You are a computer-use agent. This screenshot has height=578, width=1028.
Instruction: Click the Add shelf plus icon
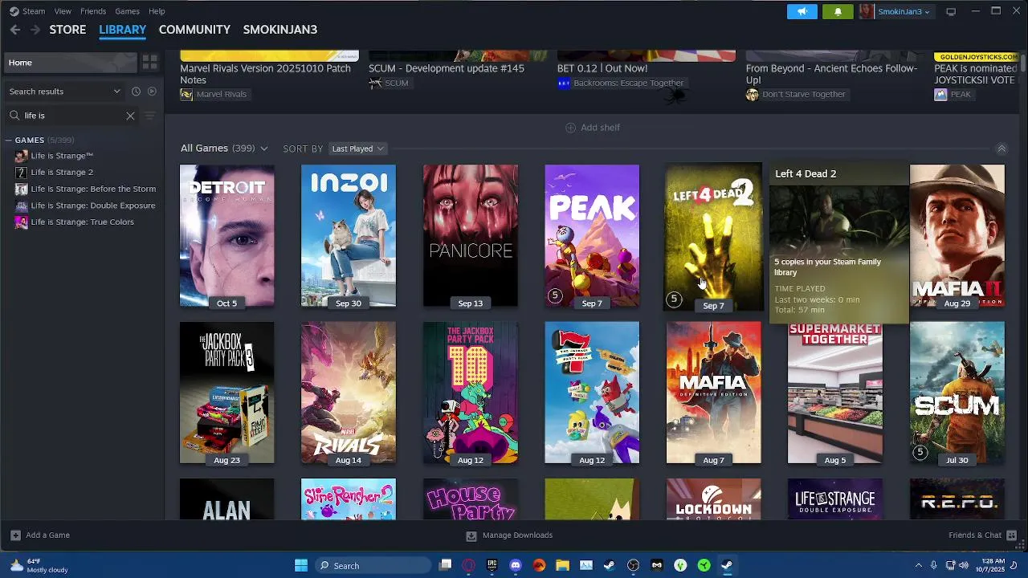pyautogui.click(x=570, y=128)
